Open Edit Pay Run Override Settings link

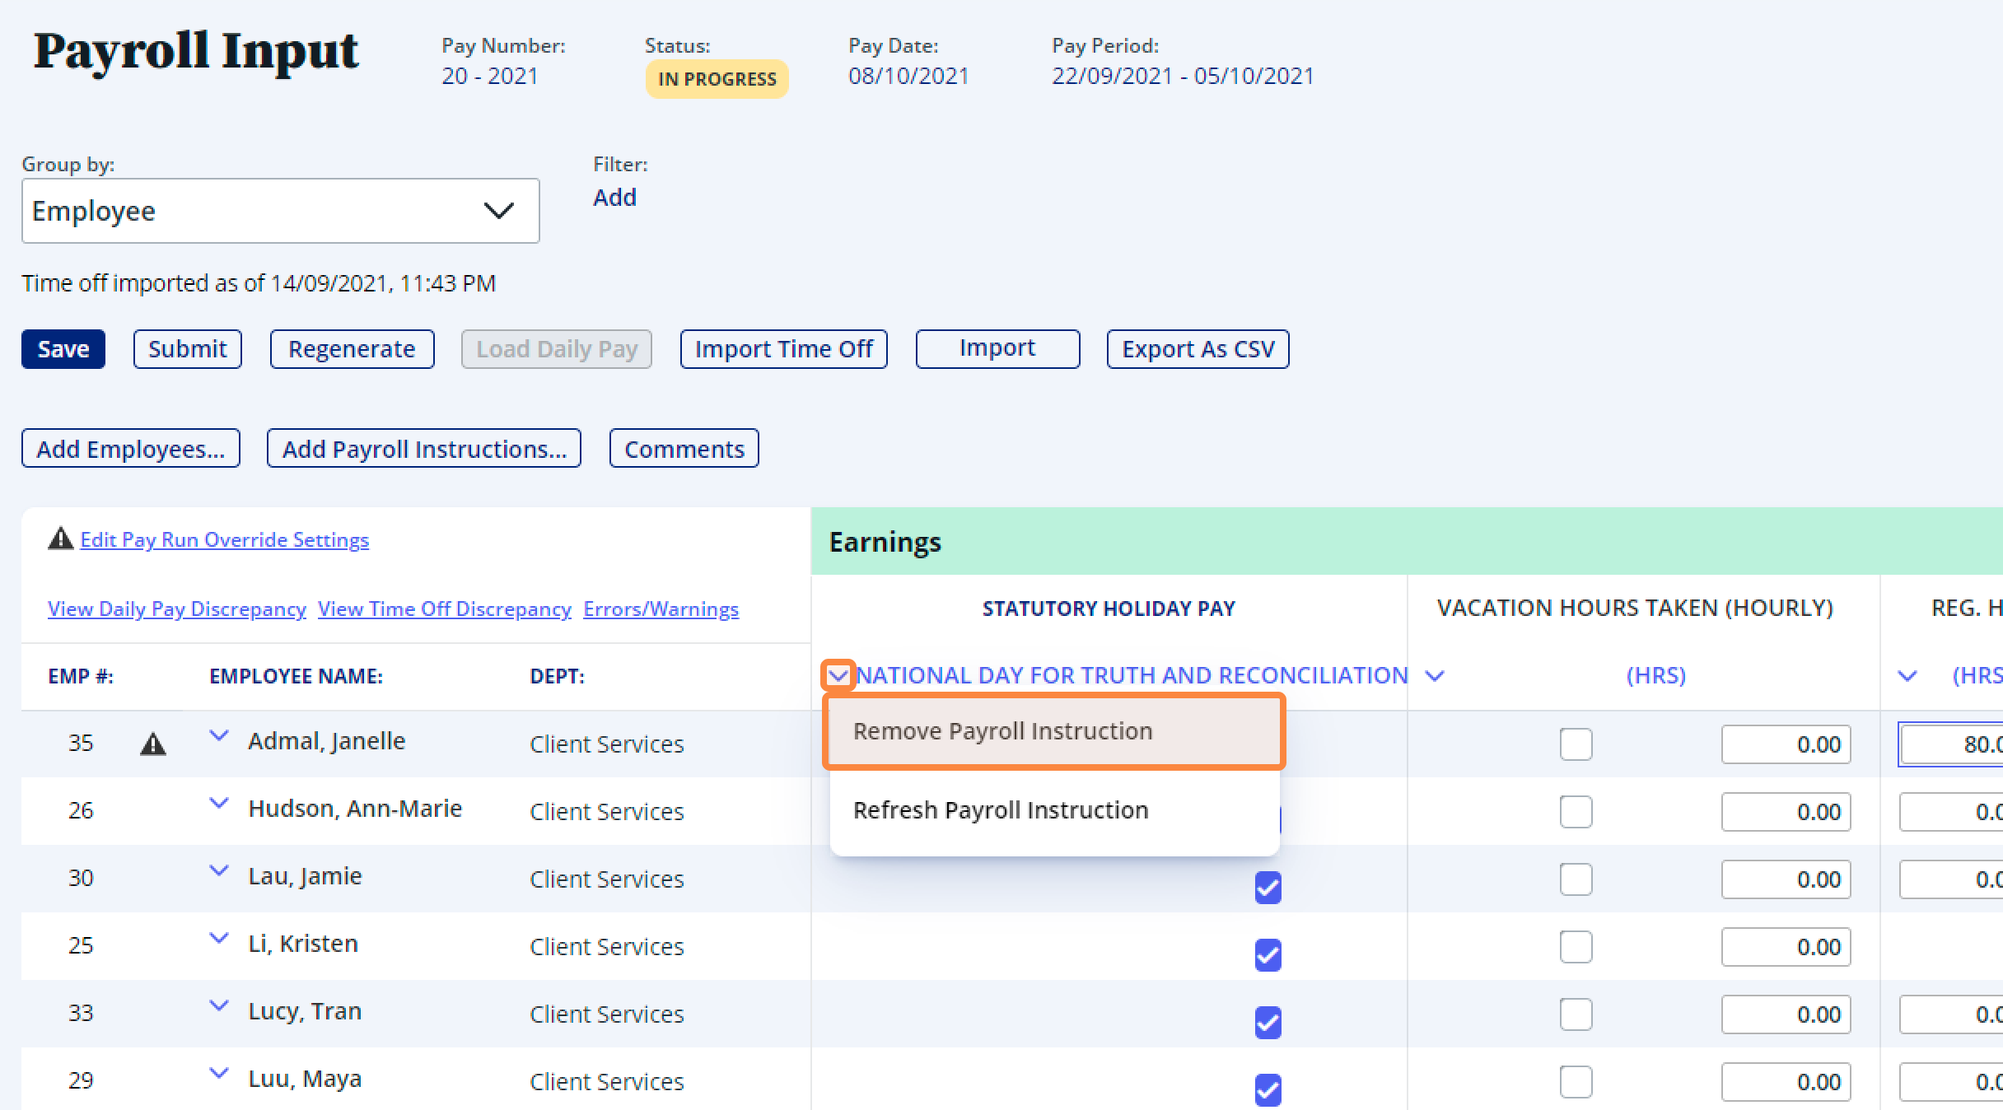click(224, 540)
